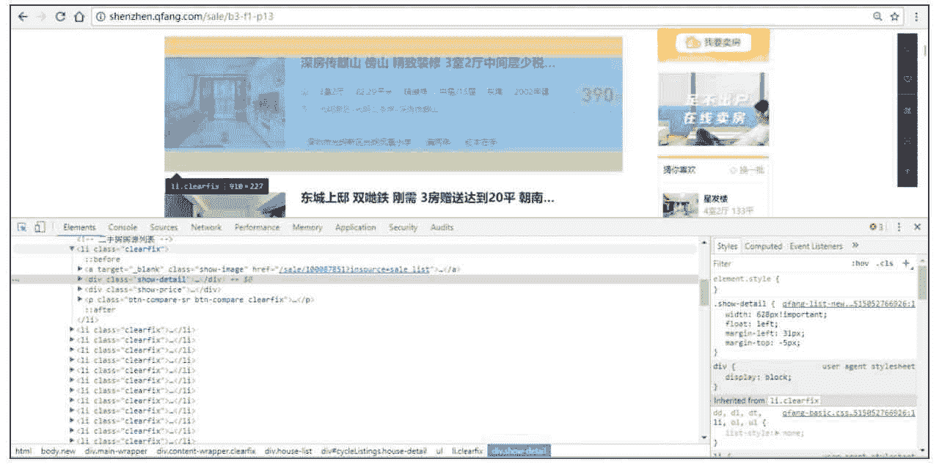939x464 pixels.
Task: Go to browser home page icon
Action: pyautogui.click(x=79, y=16)
